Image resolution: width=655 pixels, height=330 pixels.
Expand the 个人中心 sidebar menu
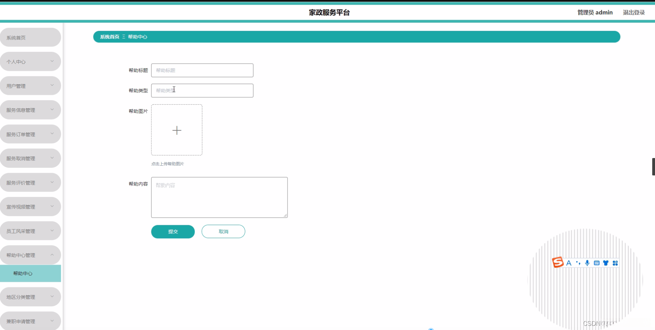point(31,61)
